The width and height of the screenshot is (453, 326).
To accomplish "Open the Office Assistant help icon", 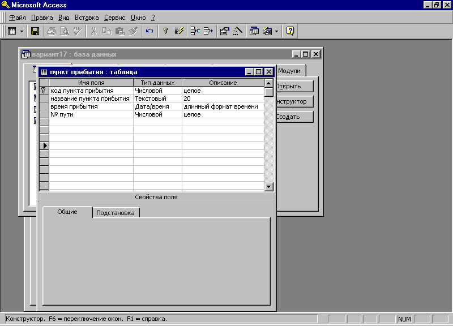I will pyautogui.click(x=290, y=31).
